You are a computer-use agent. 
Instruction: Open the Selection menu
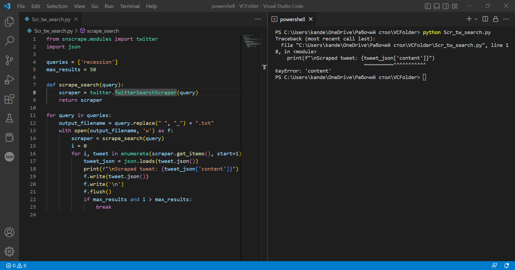[x=57, y=6]
